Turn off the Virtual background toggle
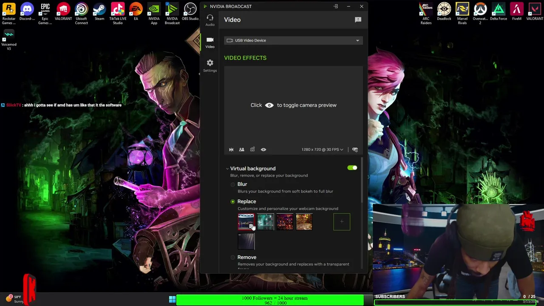The height and width of the screenshot is (306, 544). pyautogui.click(x=352, y=168)
